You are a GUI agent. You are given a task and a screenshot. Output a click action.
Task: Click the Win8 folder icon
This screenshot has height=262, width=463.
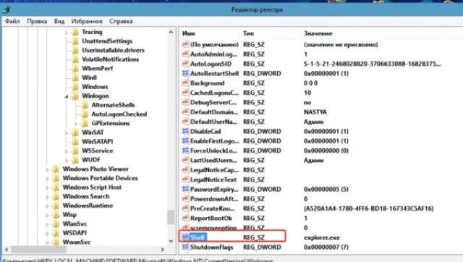75,77
